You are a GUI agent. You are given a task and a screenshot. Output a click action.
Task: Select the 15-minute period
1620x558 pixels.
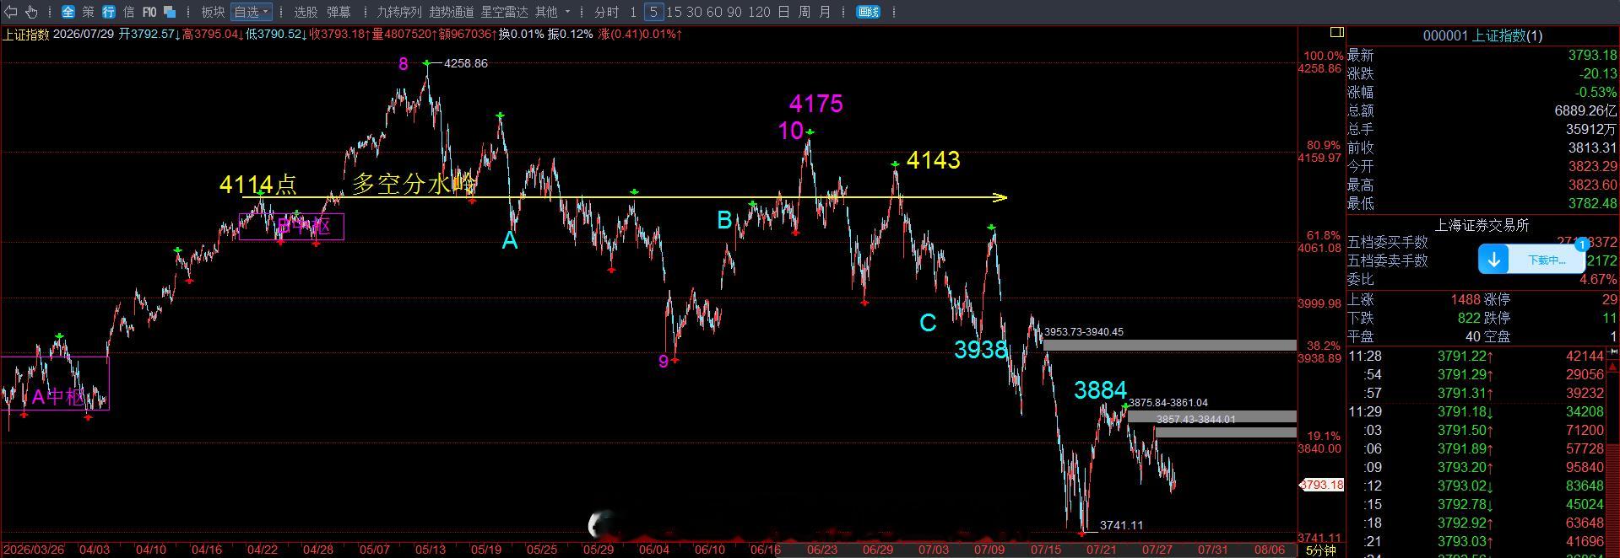point(674,12)
